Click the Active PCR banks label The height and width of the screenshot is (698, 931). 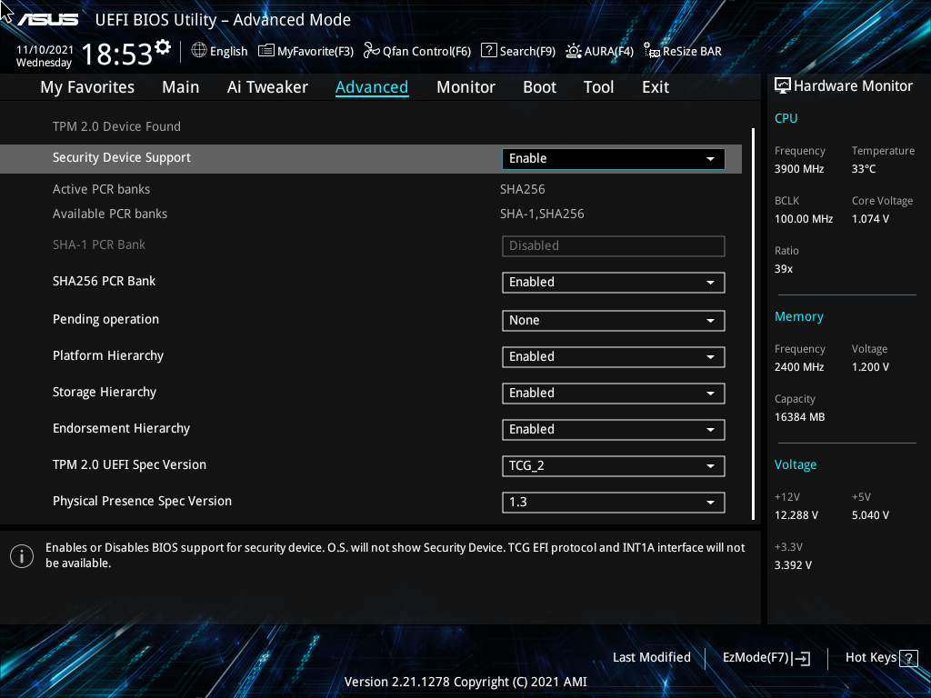tap(101, 189)
